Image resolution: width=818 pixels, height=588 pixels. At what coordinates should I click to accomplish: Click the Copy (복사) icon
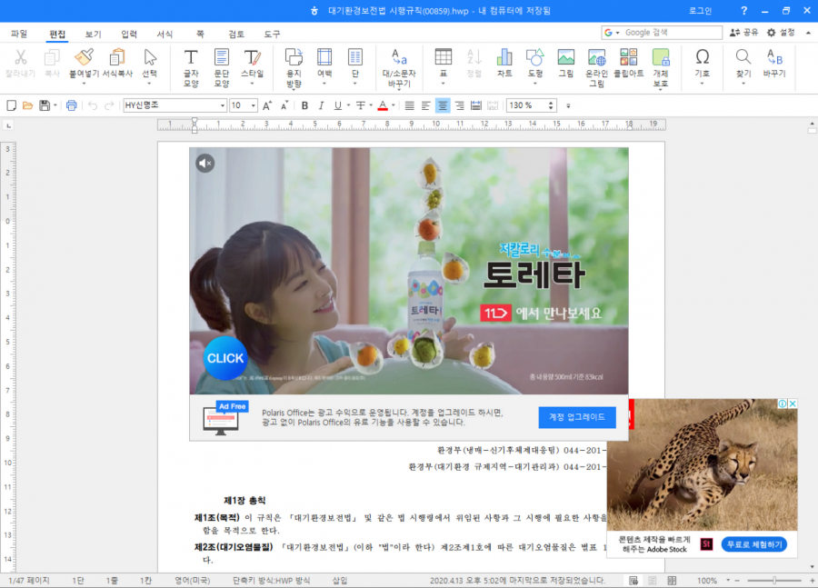[52, 57]
